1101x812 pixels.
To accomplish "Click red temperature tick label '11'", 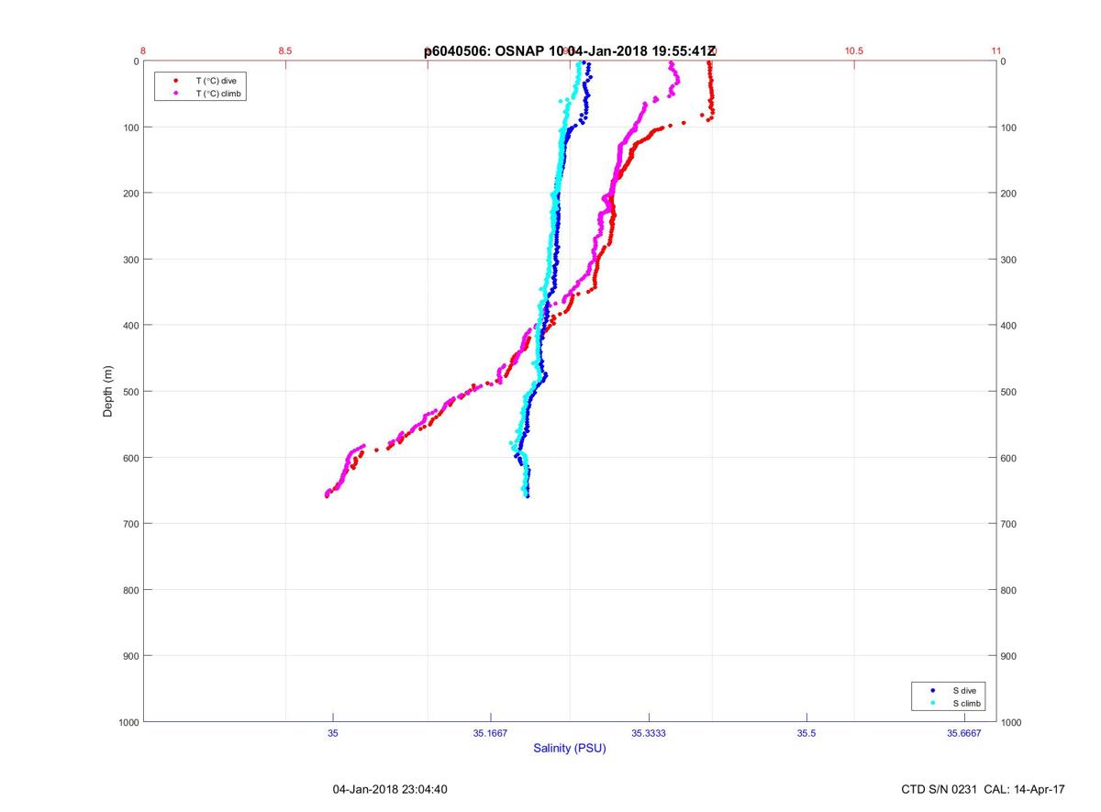I will 996,50.
